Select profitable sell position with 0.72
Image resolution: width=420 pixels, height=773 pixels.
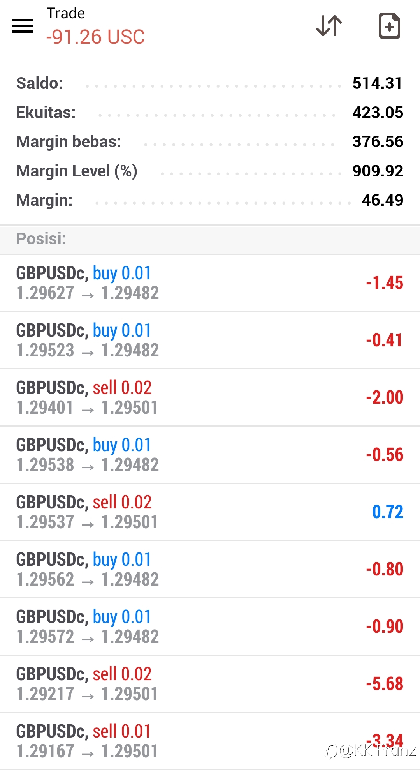point(210,512)
